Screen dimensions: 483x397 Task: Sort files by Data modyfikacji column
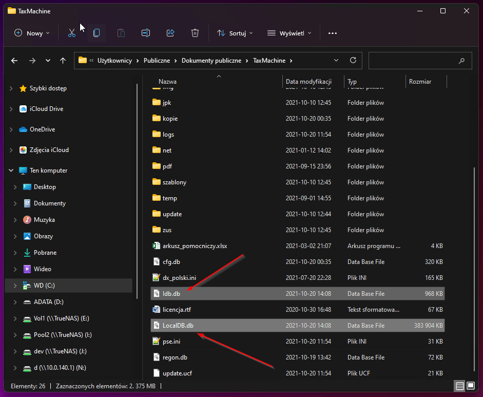click(308, 82)
